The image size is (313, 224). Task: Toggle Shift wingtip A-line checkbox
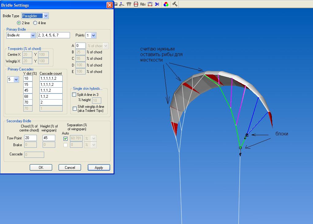click(x=75, y=108)
